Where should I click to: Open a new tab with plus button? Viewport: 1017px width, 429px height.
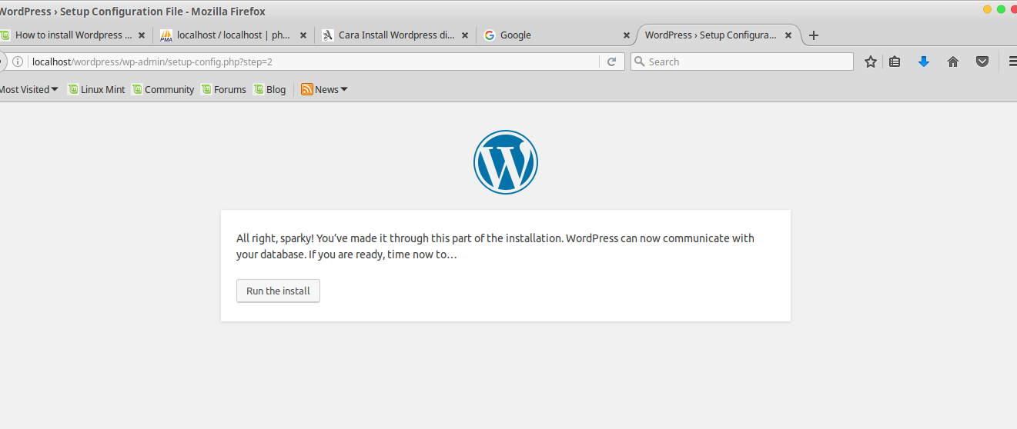814,35
